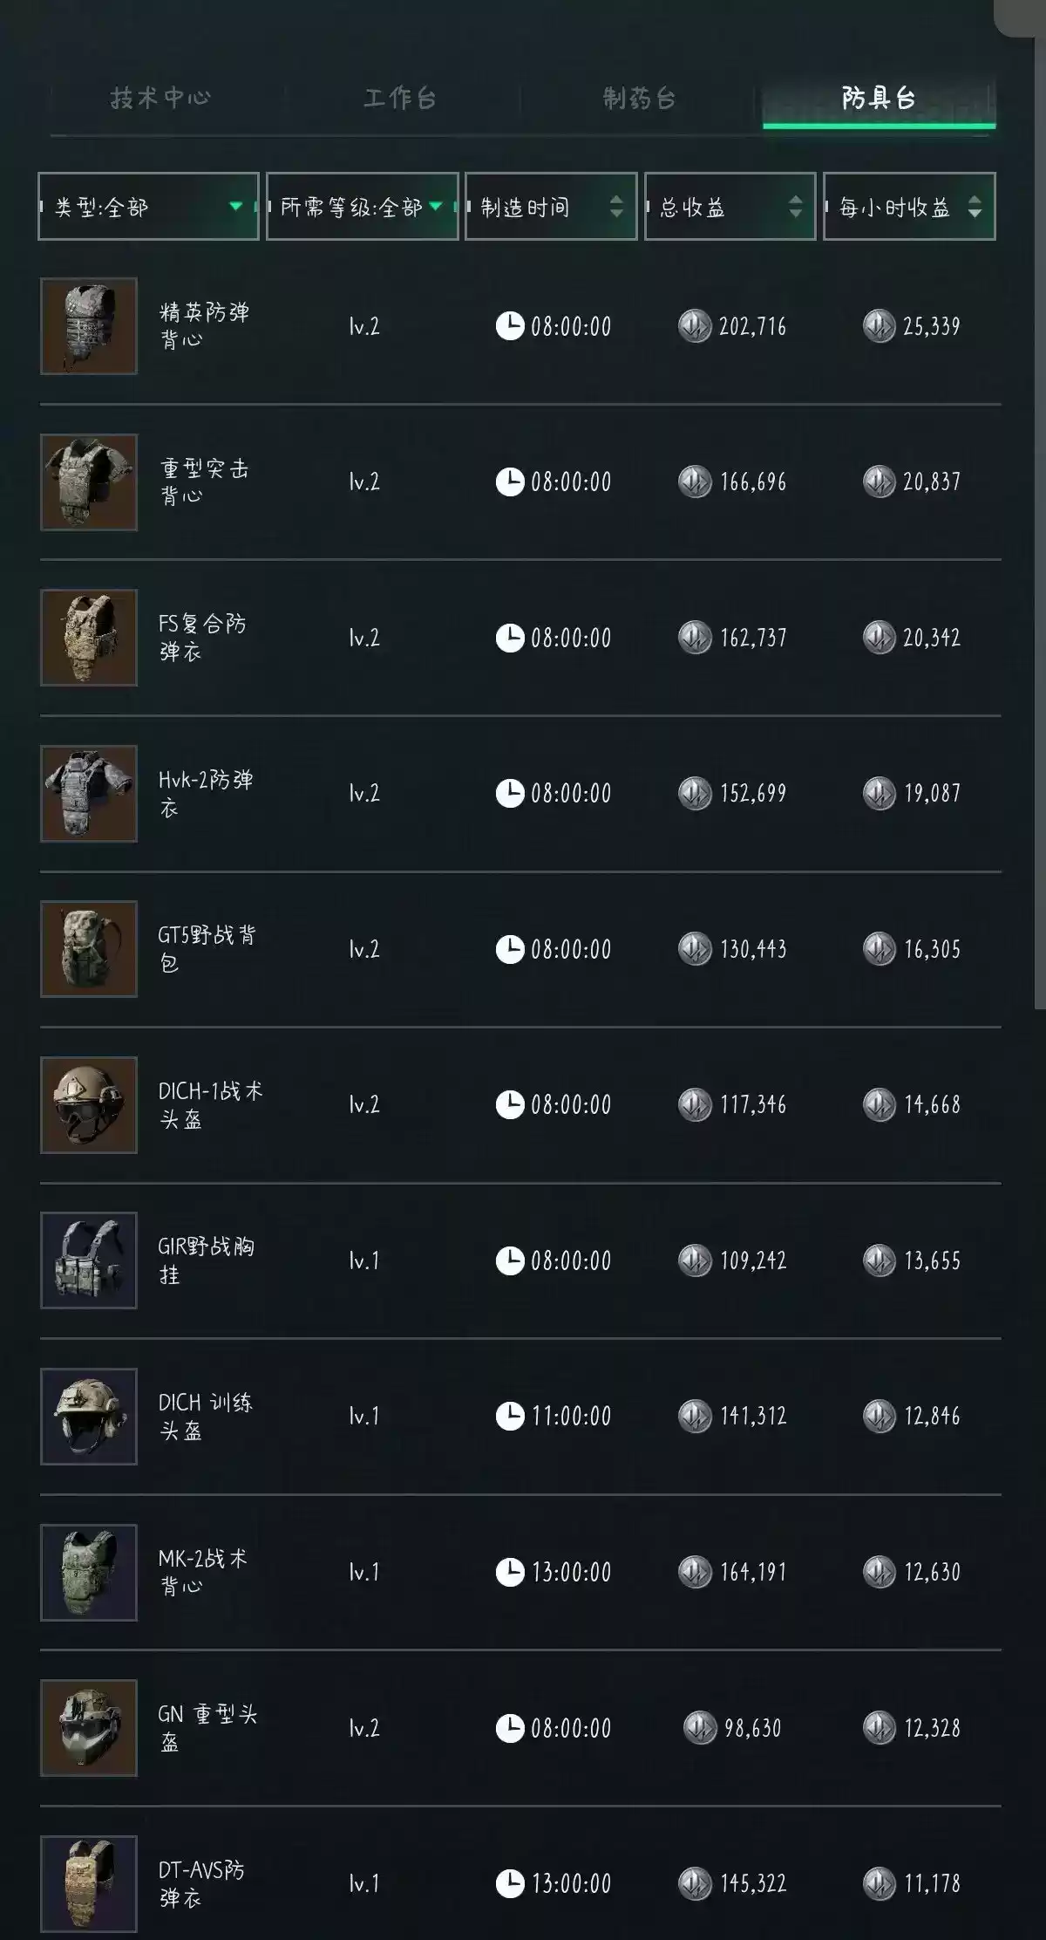The height and width of the screenshot is (1940, 1046).
Task: Select the DT-AVS防弹衣 thumbnail
Action: point(88,1882)
